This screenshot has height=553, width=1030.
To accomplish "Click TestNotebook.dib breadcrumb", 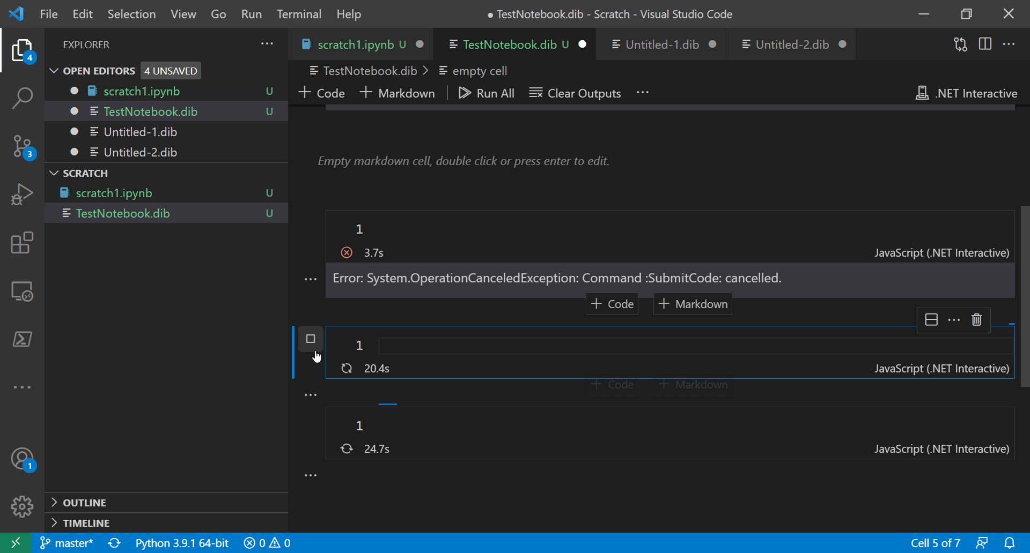I will point(364,71).
